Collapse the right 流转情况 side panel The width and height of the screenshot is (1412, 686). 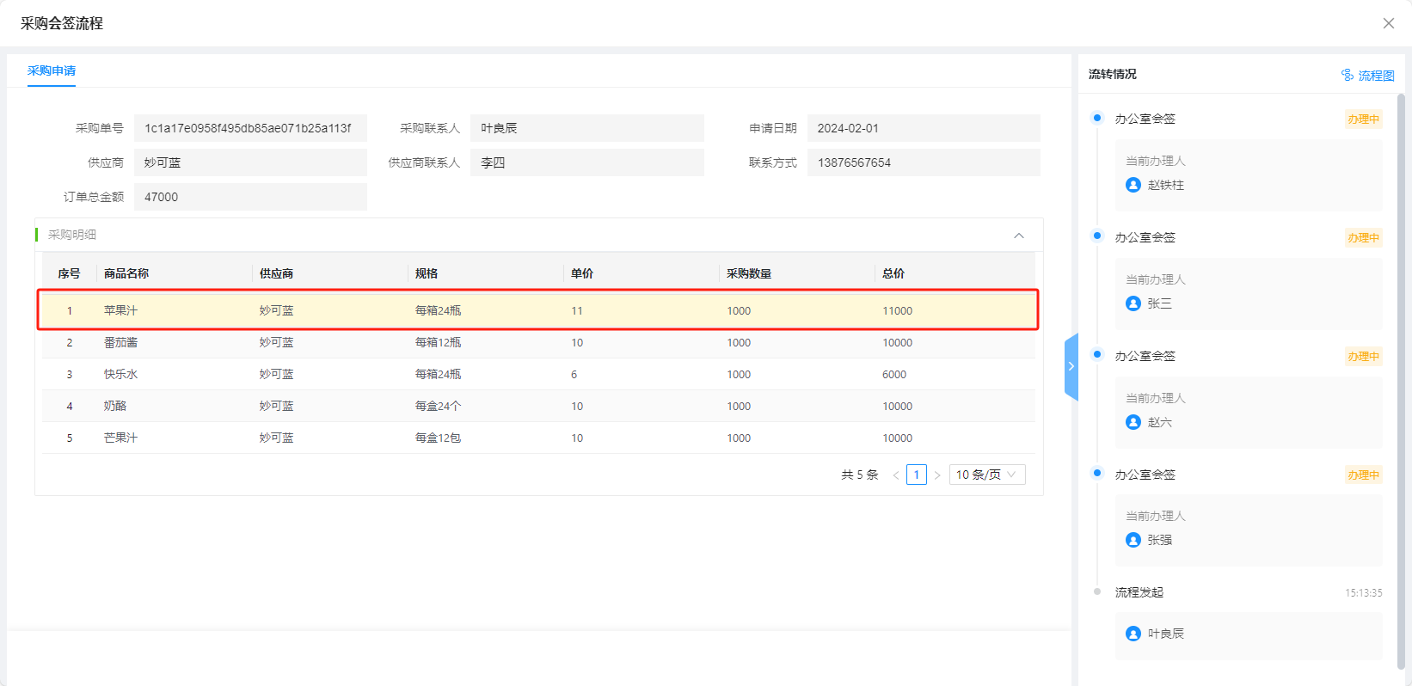(x=1071, y=366)
